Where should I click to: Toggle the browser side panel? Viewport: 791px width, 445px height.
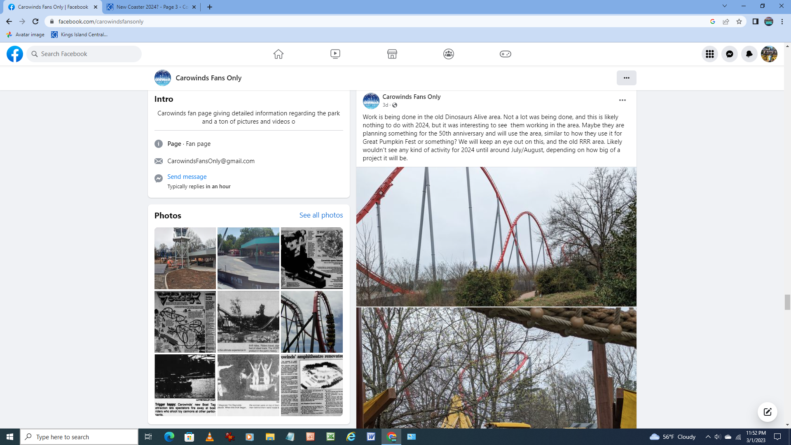pyautogui.click(x=756, y=21)
